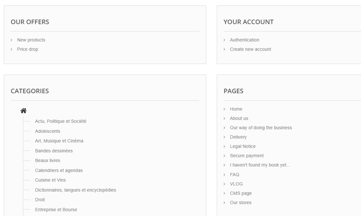The height and width of the screenshot is (216, 361).
Task: Click the arrow icon beside Price drop
Action: click(x=12, y=49)
